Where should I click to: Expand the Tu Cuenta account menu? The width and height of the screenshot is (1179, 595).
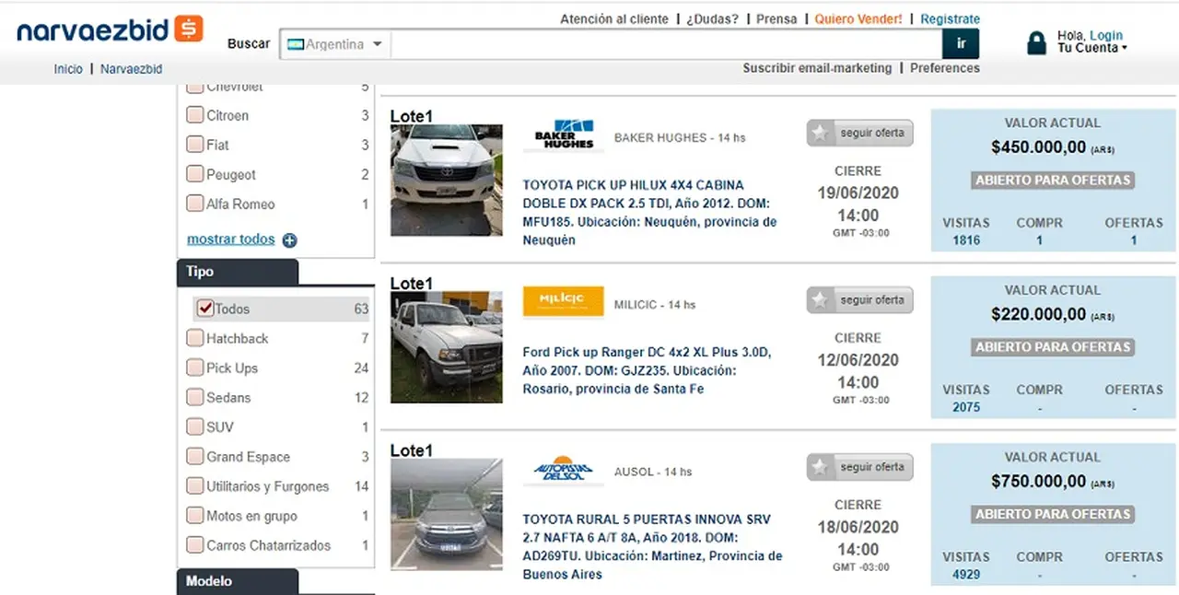[1091, 48]
